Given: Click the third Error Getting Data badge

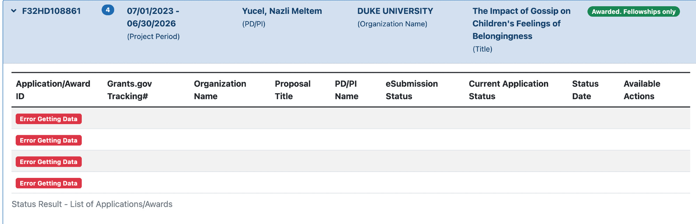Looking at the screenshot, I should click(x=49, y=162).
